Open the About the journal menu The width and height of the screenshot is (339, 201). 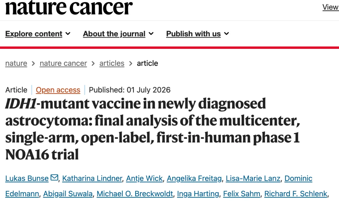point(118,34)
